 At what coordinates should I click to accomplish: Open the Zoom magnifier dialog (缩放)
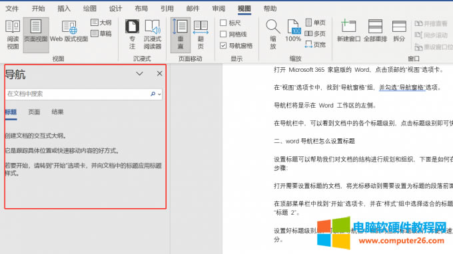click(x=272, y=35)
